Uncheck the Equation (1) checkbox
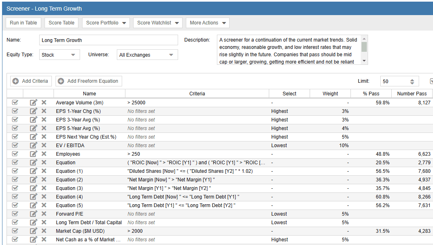This screenshot has width=433, height=245. point(15,171)
